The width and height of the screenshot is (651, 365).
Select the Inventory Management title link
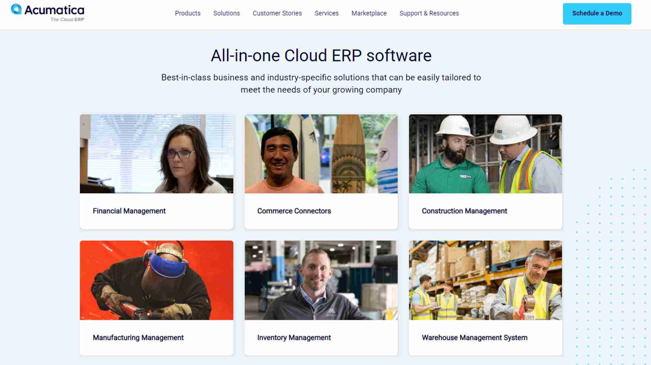[x=294, y=338]
